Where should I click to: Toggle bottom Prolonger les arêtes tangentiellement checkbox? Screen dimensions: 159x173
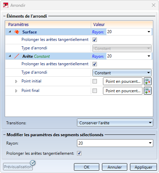79,153
